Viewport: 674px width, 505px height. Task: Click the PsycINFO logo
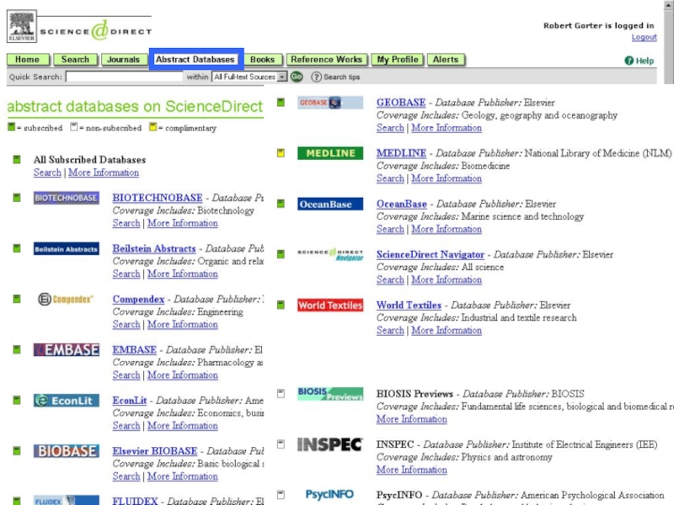[x=329, y=495]
